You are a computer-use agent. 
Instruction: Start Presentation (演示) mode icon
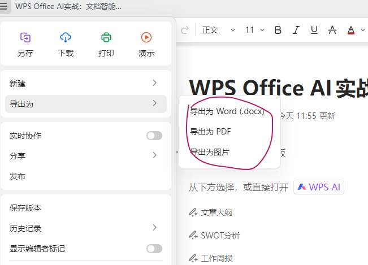point(146,37)
